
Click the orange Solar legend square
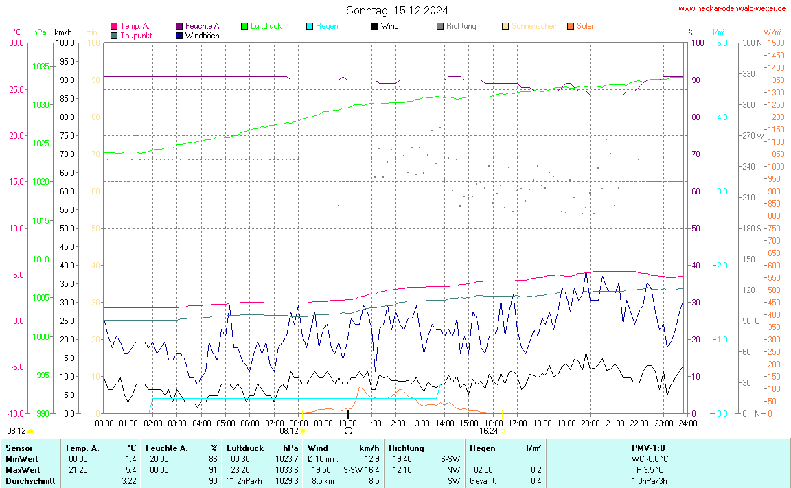pyautogui.click(x=571, y=26)
